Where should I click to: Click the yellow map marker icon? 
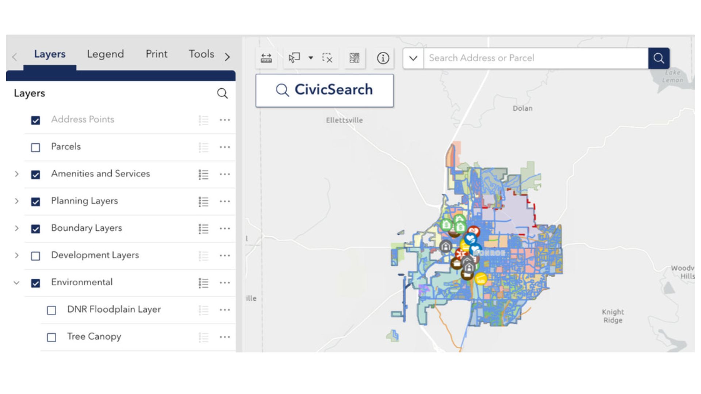[480, 279]
